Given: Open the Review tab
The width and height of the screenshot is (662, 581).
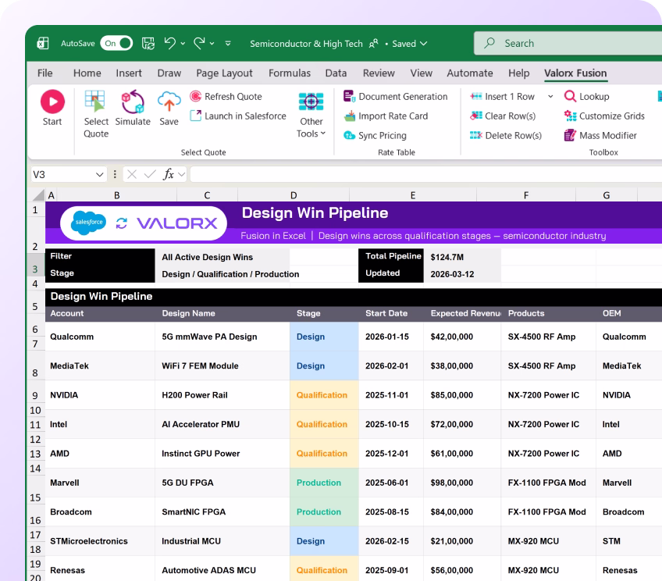Looking at the screenshot, I should (379, 73).
